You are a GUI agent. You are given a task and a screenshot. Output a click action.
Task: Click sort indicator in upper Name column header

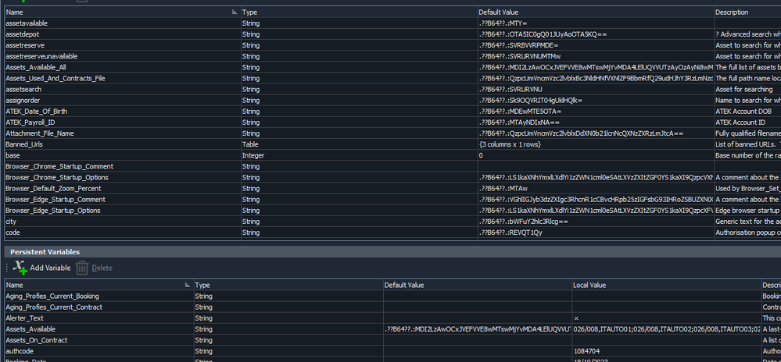coord(234,12)
